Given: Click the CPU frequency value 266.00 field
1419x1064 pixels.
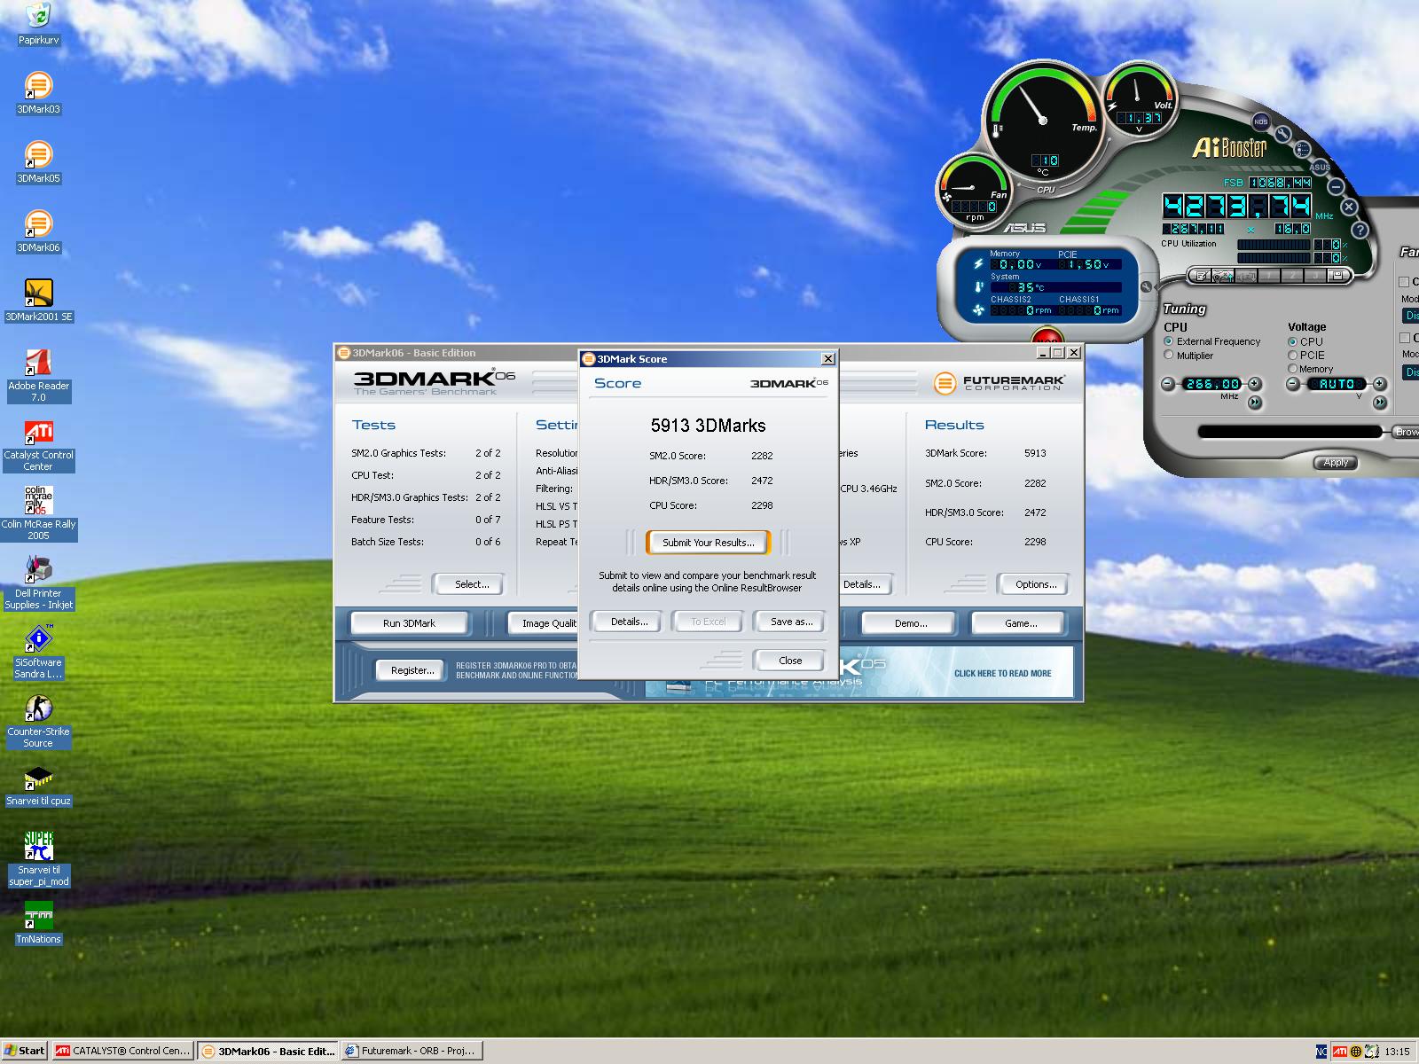Looking at the screenshot, I should (1211, 384).
